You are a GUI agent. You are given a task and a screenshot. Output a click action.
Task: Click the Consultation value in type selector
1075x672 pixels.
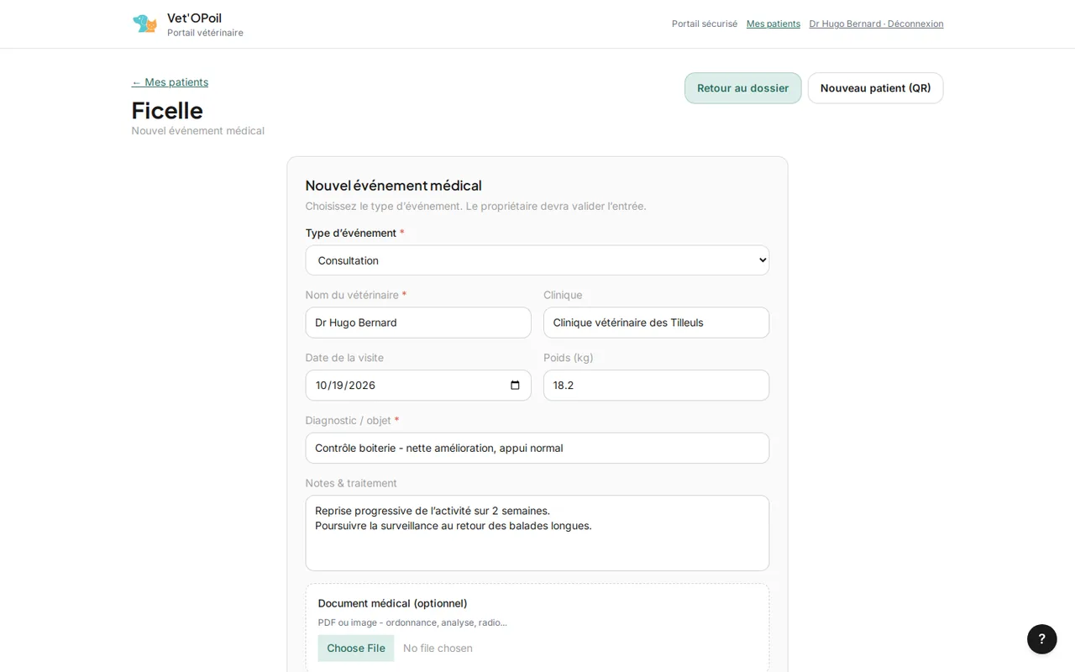[349, 260]
